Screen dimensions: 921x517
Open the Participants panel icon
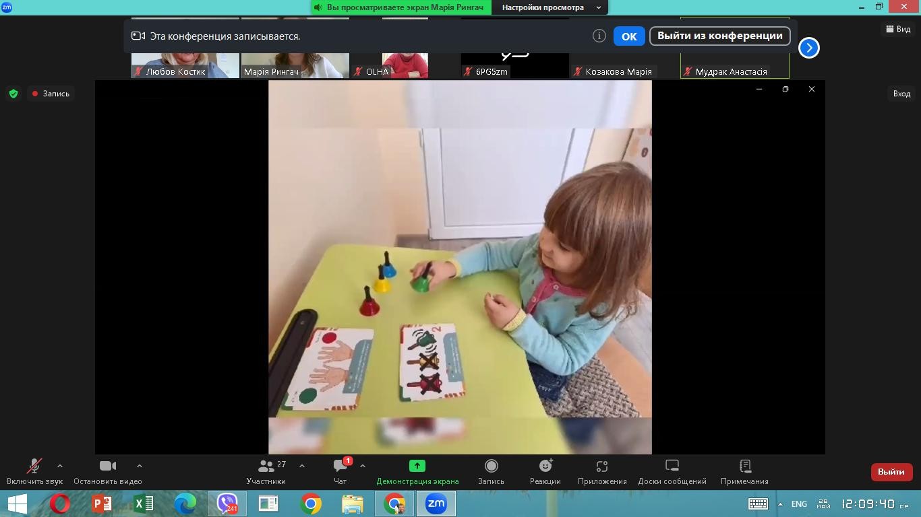[x=266, y=466]
